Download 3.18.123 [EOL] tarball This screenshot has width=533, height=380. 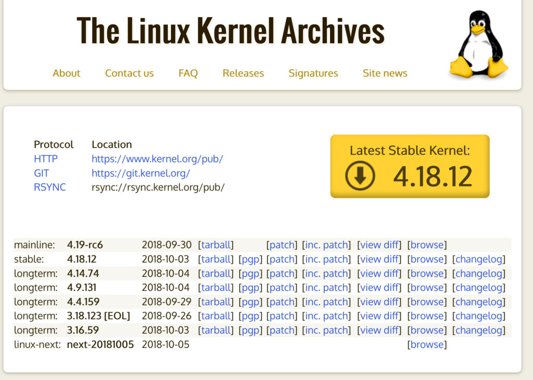point(216,316)
